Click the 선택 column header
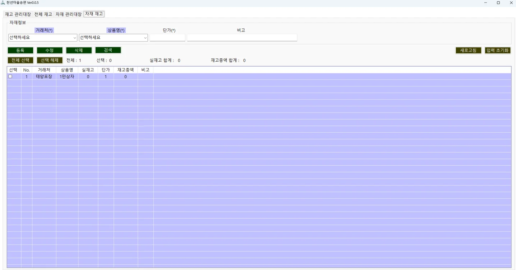The height and width of the screenshot is (270, 516). (14, 70)
